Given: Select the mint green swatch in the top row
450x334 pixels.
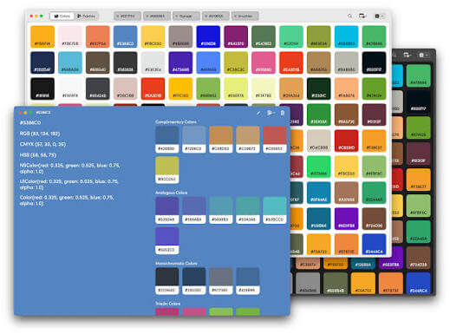Looking at the screenshot, I should point(291,36).
